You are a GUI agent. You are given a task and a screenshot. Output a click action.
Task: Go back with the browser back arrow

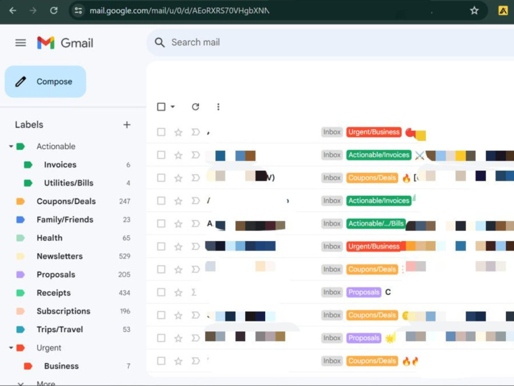(13, 11)
